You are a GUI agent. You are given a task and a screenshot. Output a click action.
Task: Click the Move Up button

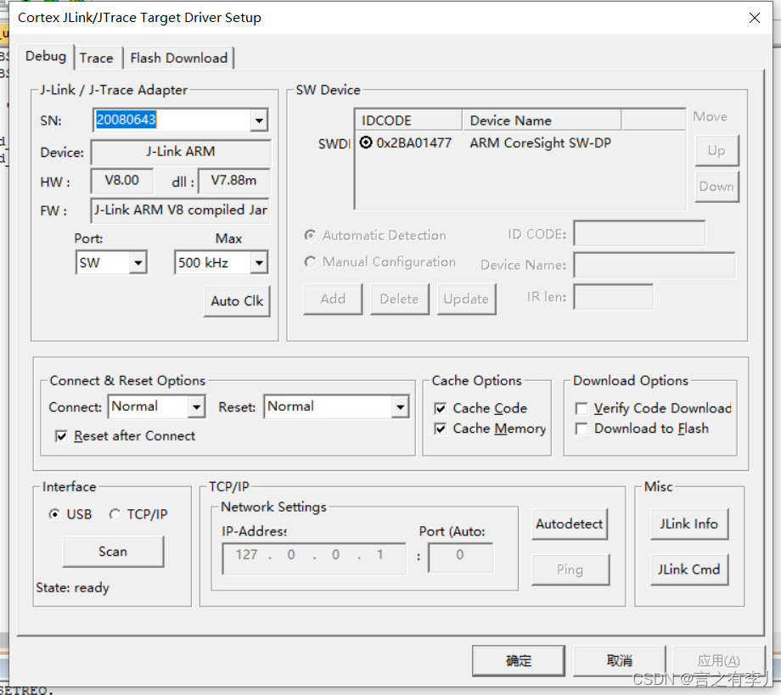716,151
